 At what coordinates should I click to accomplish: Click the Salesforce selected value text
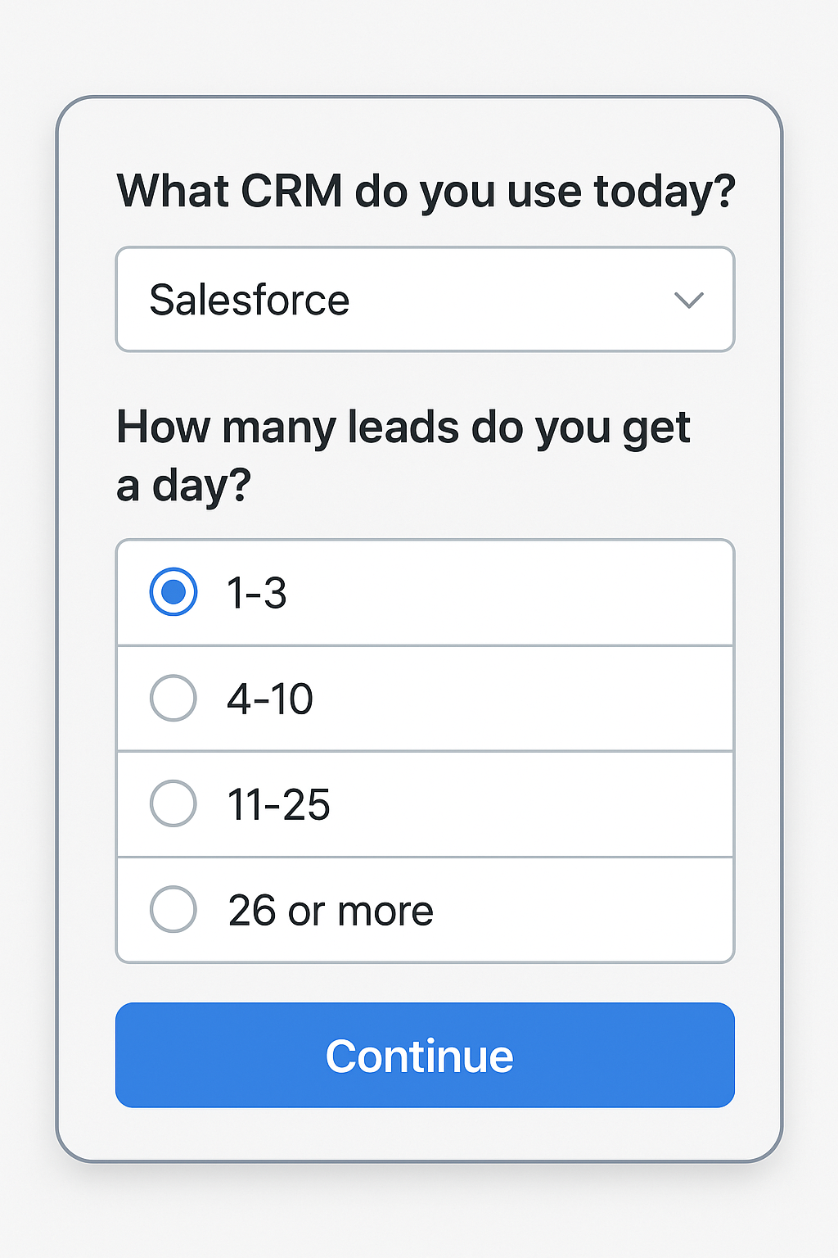coord(250,300)
